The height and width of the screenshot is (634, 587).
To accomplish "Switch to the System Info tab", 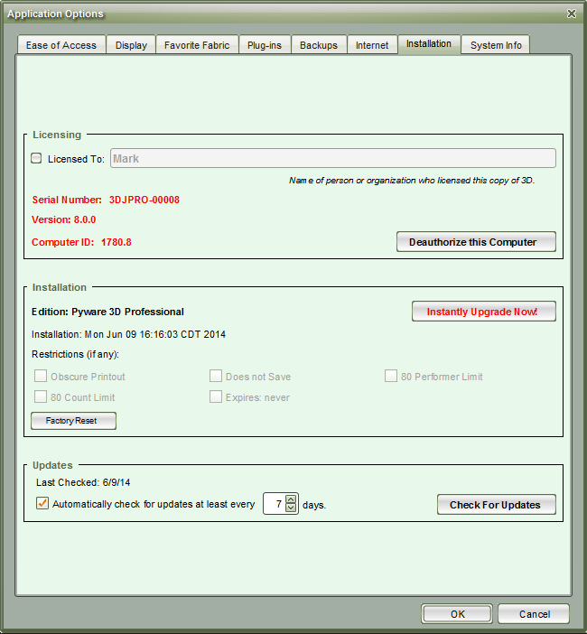I will pyautogui.click(x=496, y=45).
